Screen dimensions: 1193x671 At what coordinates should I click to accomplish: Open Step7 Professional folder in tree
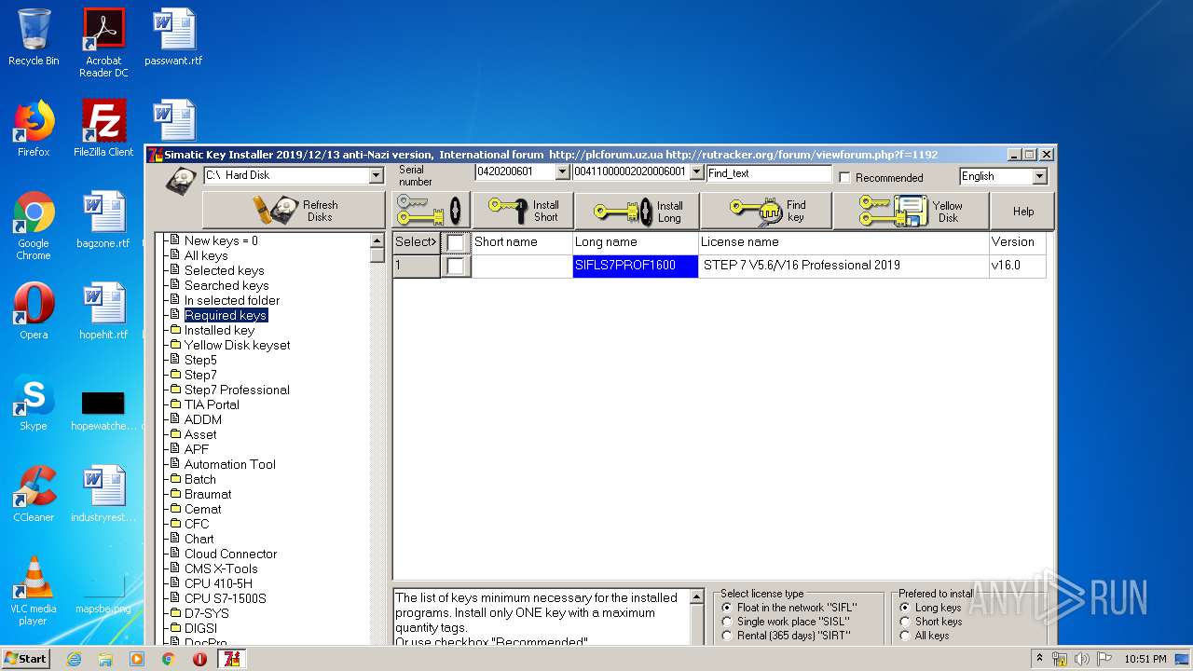(x=237, y=390)
